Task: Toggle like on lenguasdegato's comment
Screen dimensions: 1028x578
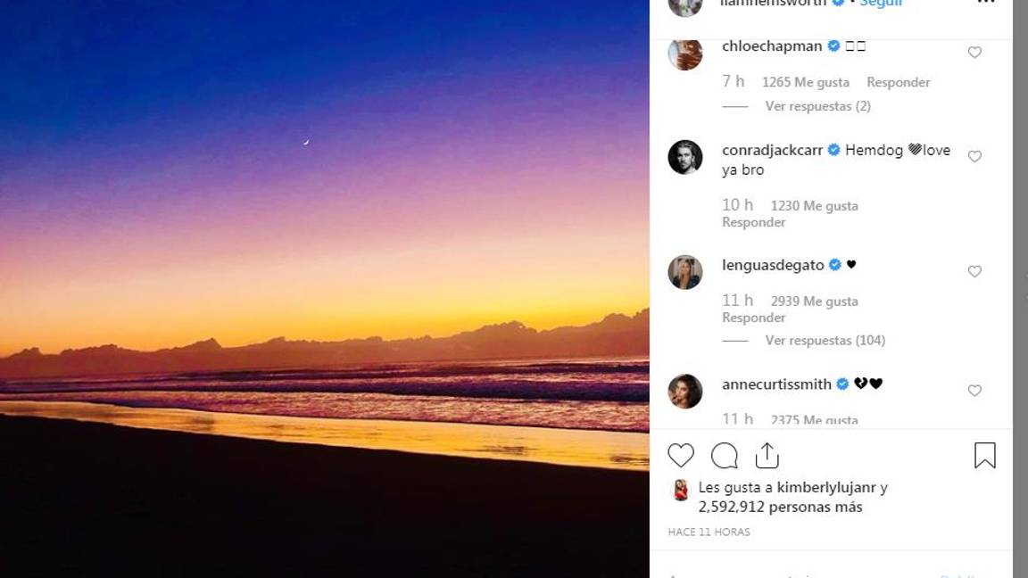Action: tap(974, 271)
